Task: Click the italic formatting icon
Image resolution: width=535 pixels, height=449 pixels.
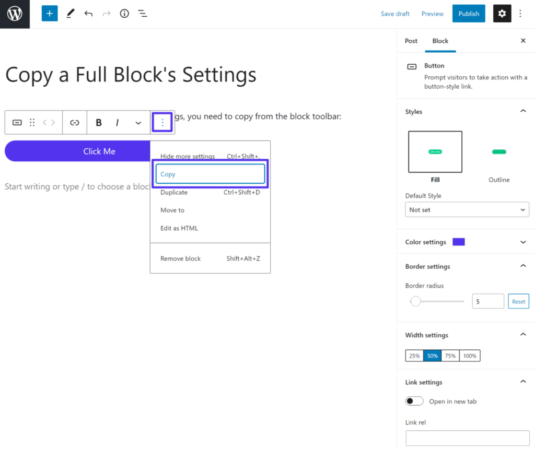Action: tap(117, 123)
